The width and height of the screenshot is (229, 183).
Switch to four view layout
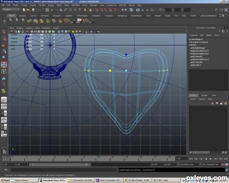(x=4, y=106)
